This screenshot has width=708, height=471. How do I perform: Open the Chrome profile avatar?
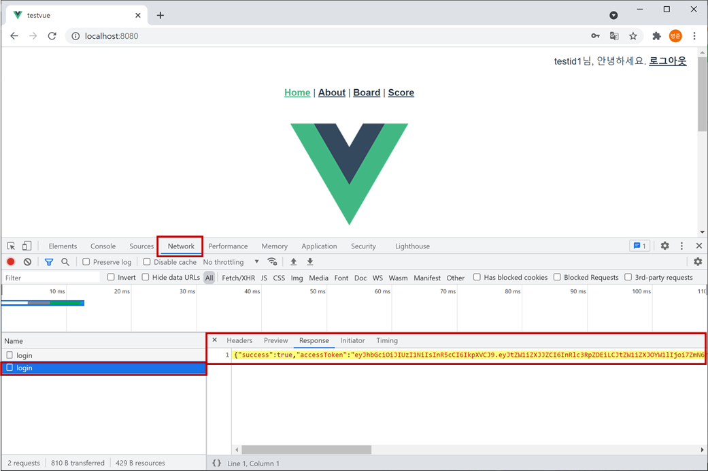click(675, 35)
